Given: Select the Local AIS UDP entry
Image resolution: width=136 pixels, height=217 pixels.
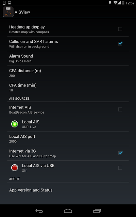Looking at the screenshot, I should (x=68, y=124).
